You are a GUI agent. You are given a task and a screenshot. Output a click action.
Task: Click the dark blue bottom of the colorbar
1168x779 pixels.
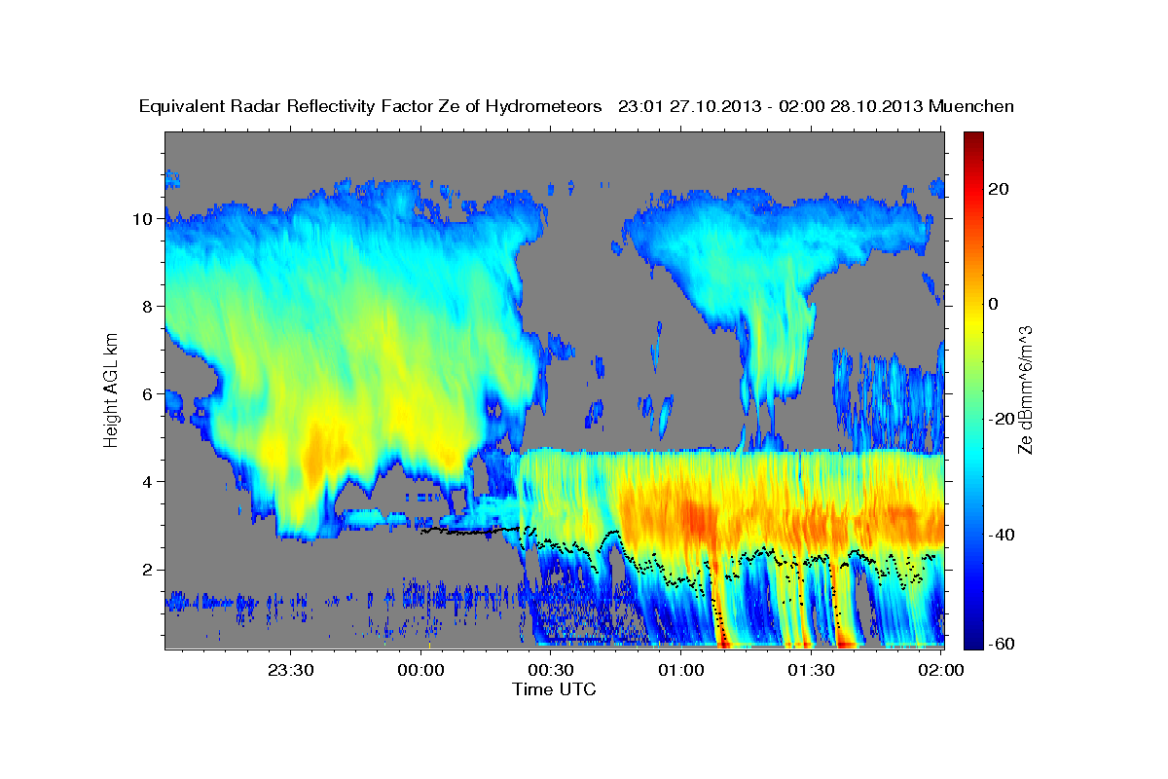click(971, 641)
